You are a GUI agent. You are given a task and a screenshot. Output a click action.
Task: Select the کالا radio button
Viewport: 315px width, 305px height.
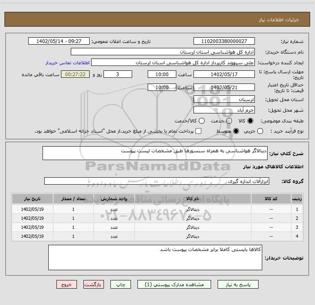(x=250, y=121)
